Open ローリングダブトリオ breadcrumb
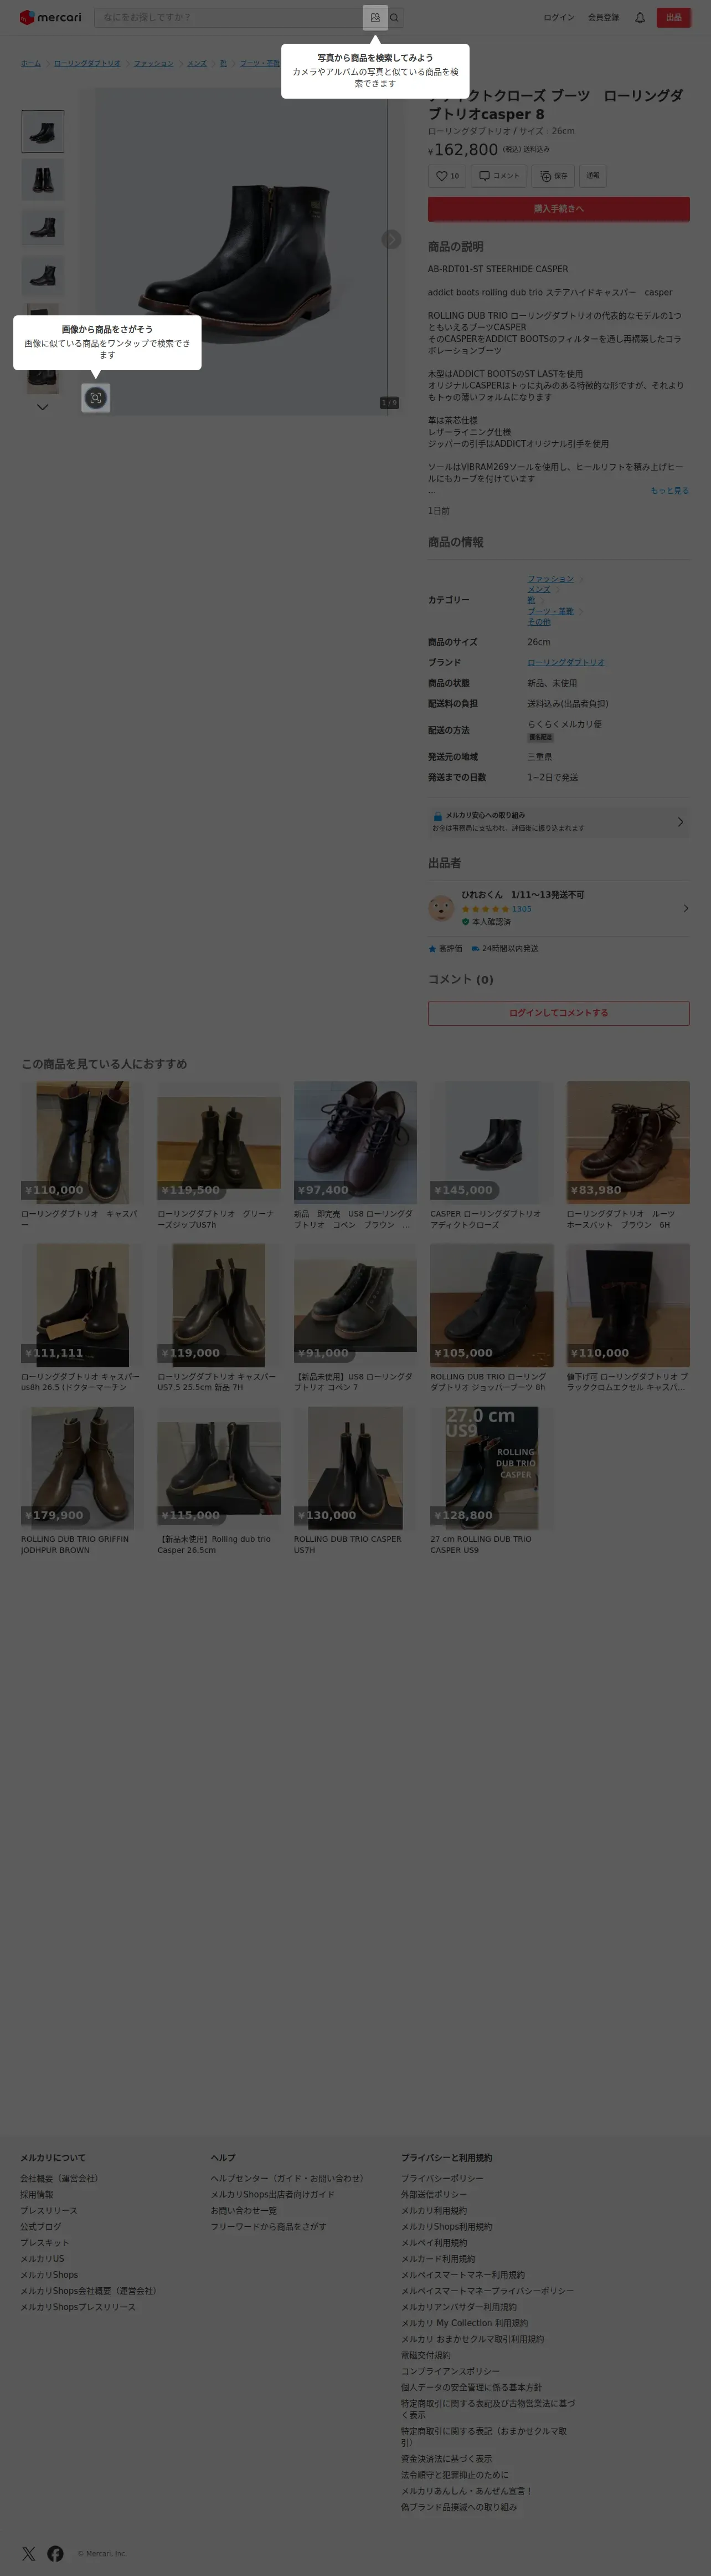 [87, 63]
